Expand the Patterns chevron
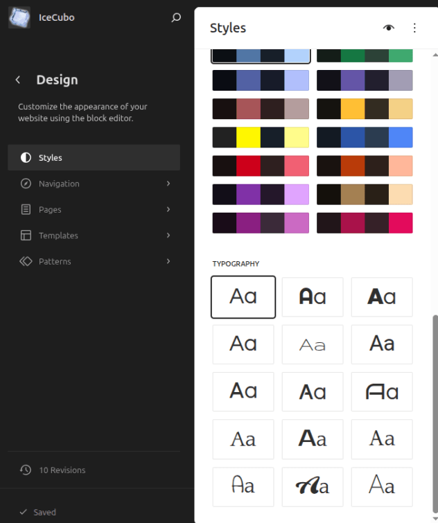The height and width of the screenshot is (523, 438). point(168,261)
